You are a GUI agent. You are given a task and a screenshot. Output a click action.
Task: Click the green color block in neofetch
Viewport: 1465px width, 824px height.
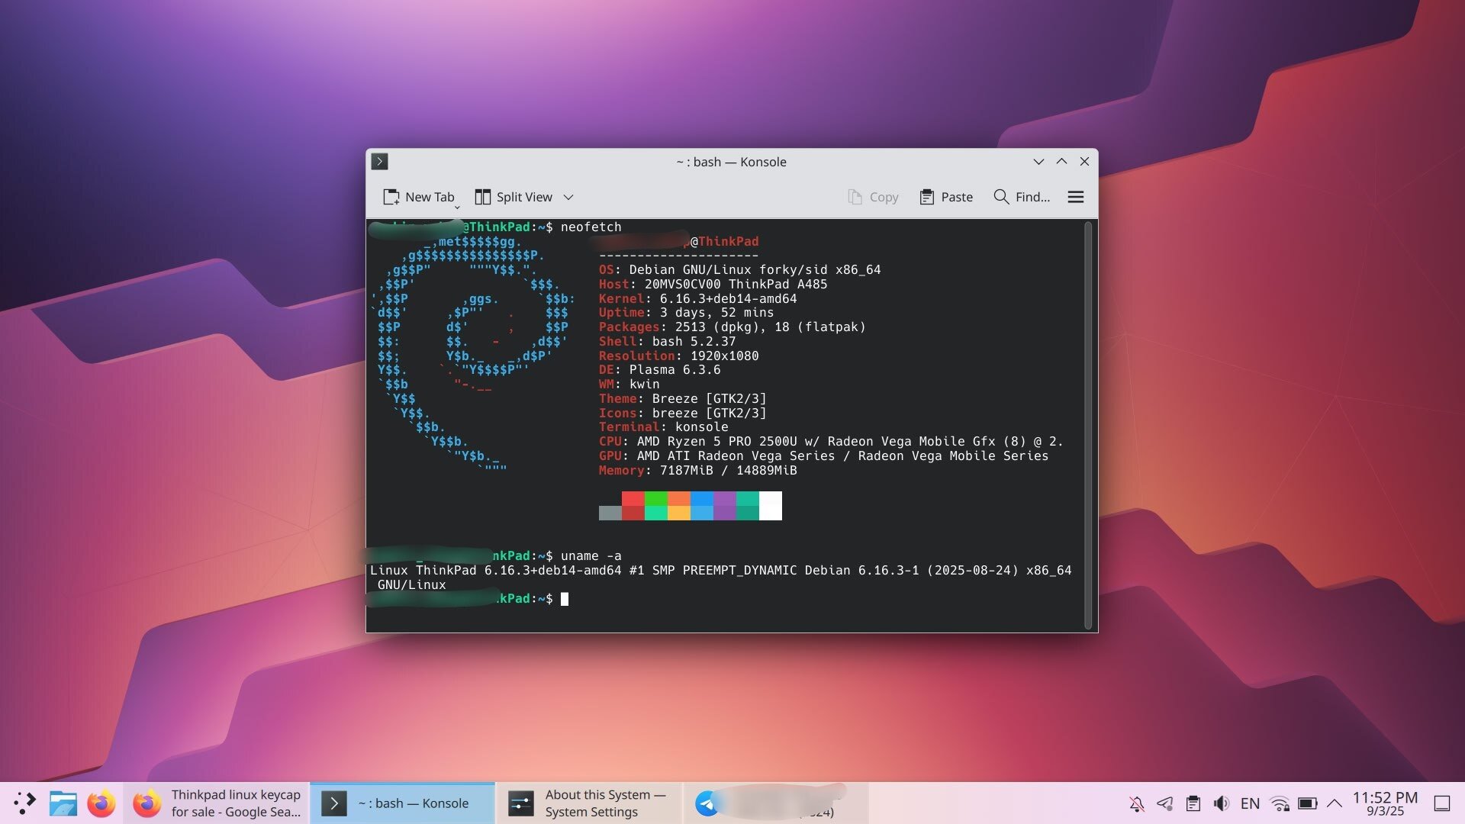coord(656,506)
